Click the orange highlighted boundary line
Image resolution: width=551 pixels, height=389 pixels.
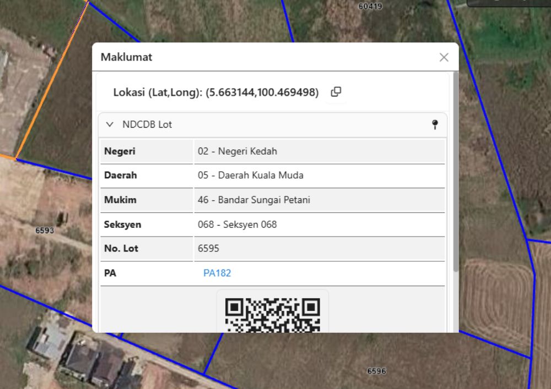pyautogui.click(x=51, y=81)
